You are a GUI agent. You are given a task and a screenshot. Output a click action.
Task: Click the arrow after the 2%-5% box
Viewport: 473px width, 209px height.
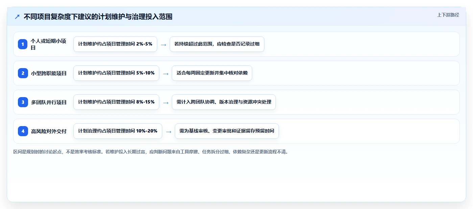tap(163, 44)
